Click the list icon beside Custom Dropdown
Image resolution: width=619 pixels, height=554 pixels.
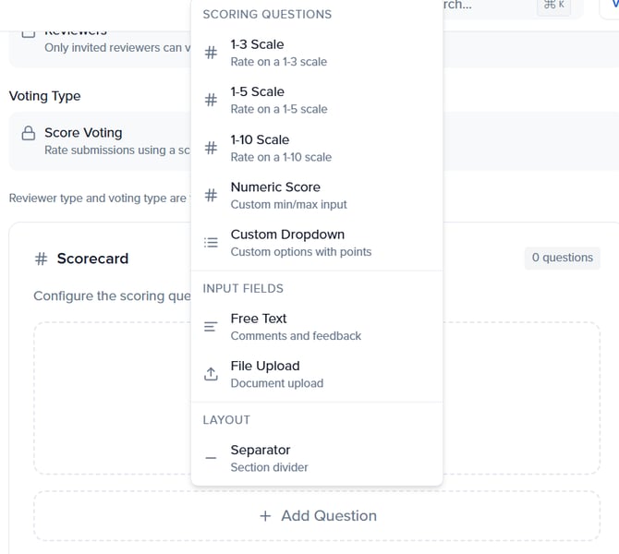(x=211, y=243)
